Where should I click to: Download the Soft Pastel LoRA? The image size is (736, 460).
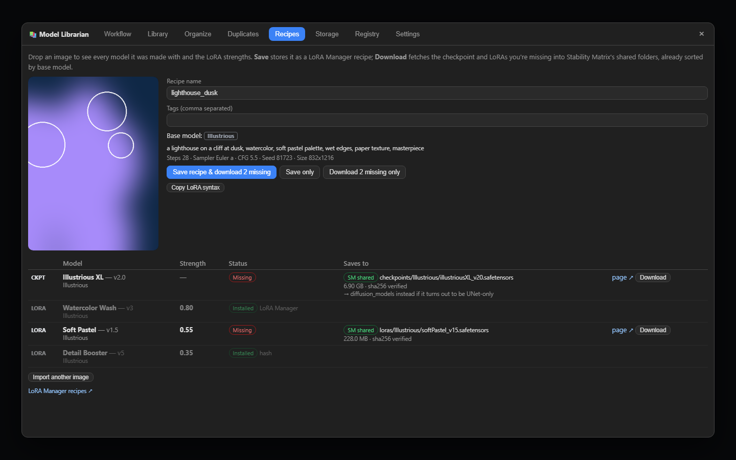[x=653, y=330]
